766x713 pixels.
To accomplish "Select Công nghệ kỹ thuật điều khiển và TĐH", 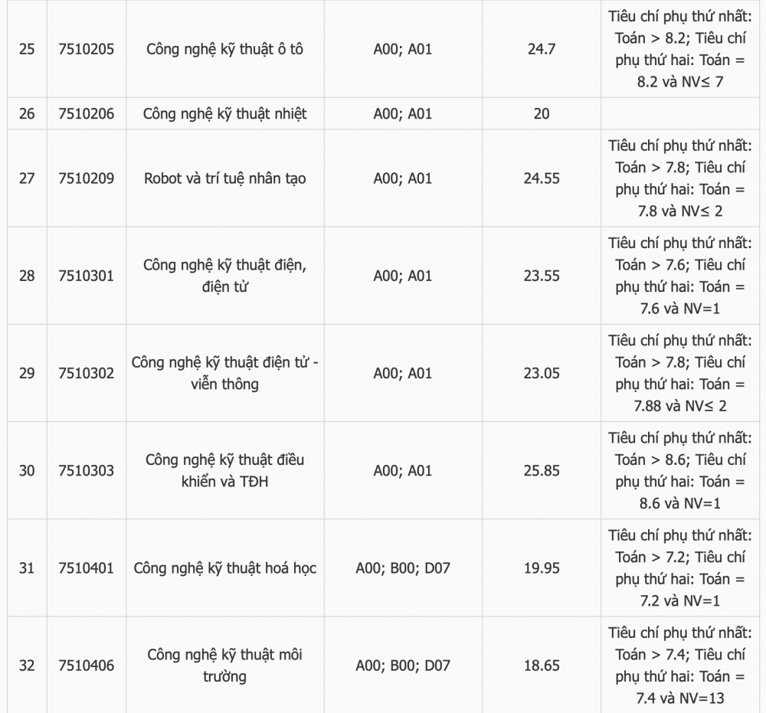I will [224, 470].
